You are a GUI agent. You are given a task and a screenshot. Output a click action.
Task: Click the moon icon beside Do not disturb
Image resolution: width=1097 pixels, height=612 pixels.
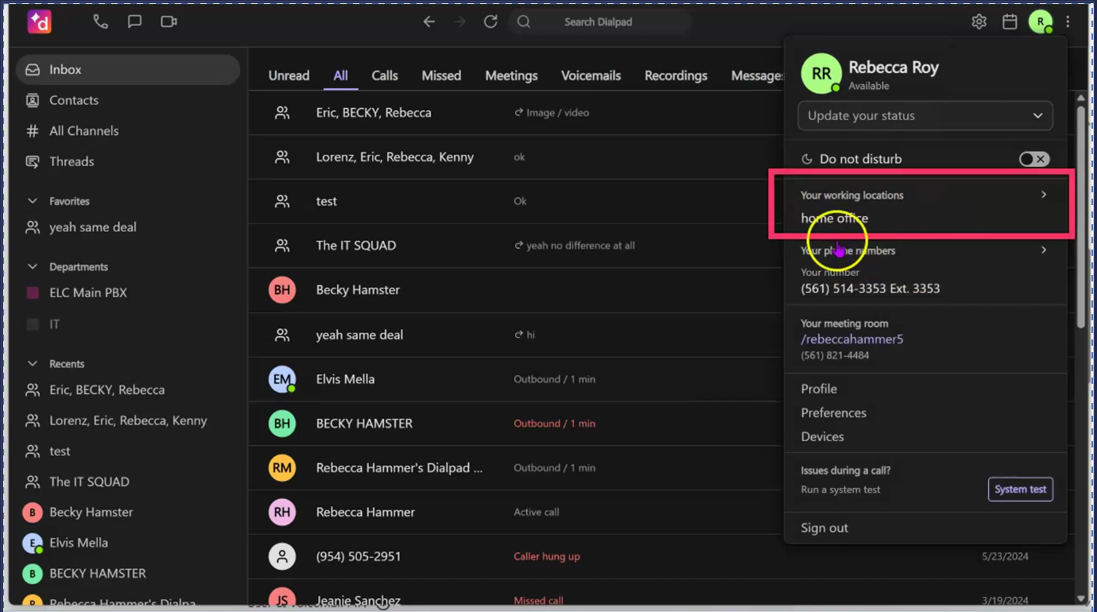pyautogui.click(x=807, y=159)
